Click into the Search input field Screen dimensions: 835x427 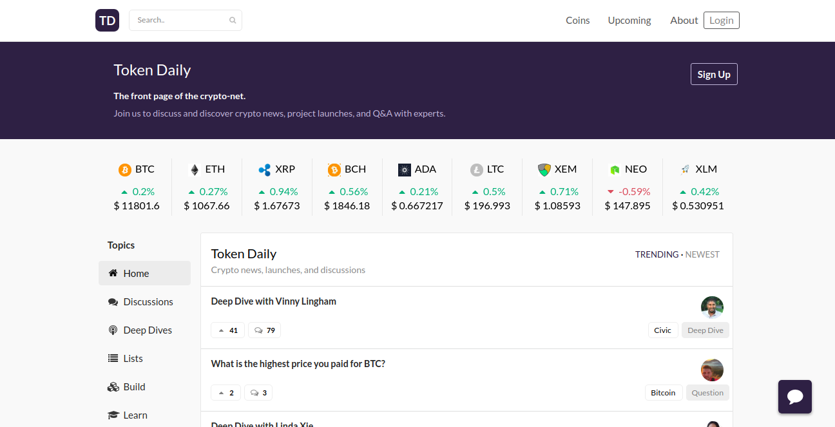pyautogui.click(x=180, y=21)
